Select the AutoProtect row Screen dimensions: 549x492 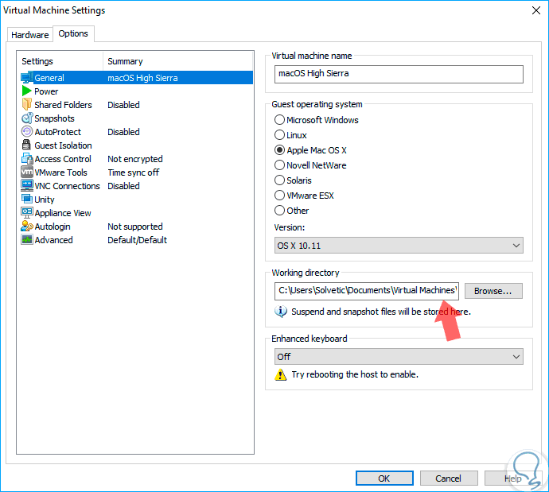tap(137, 132)
